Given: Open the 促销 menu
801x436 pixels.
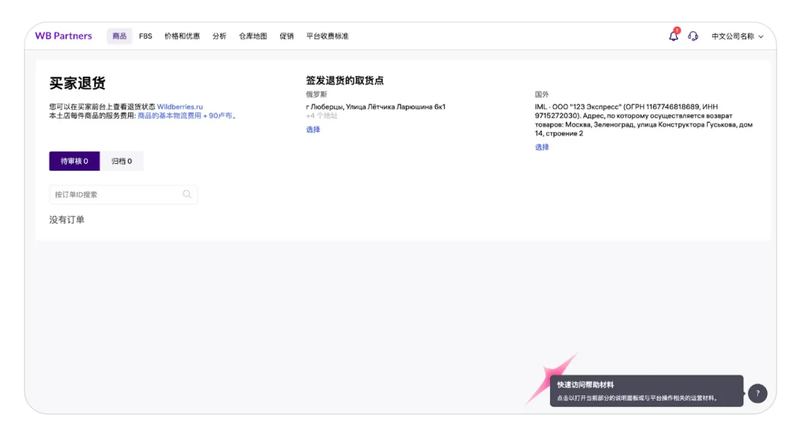Looking at the screenshot, I should coord(287,36).
